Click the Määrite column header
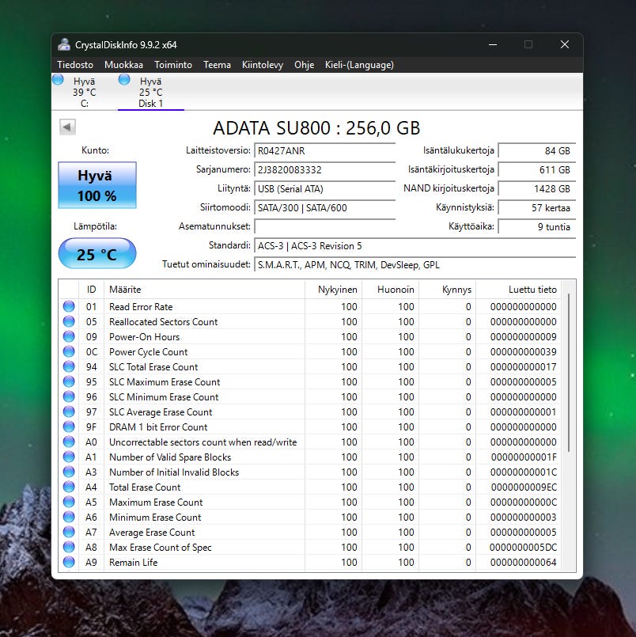The width and height of the screenshot is (636, 637). pos(204,290)
